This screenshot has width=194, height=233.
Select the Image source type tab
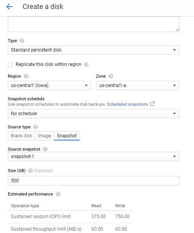coord(44,136)
